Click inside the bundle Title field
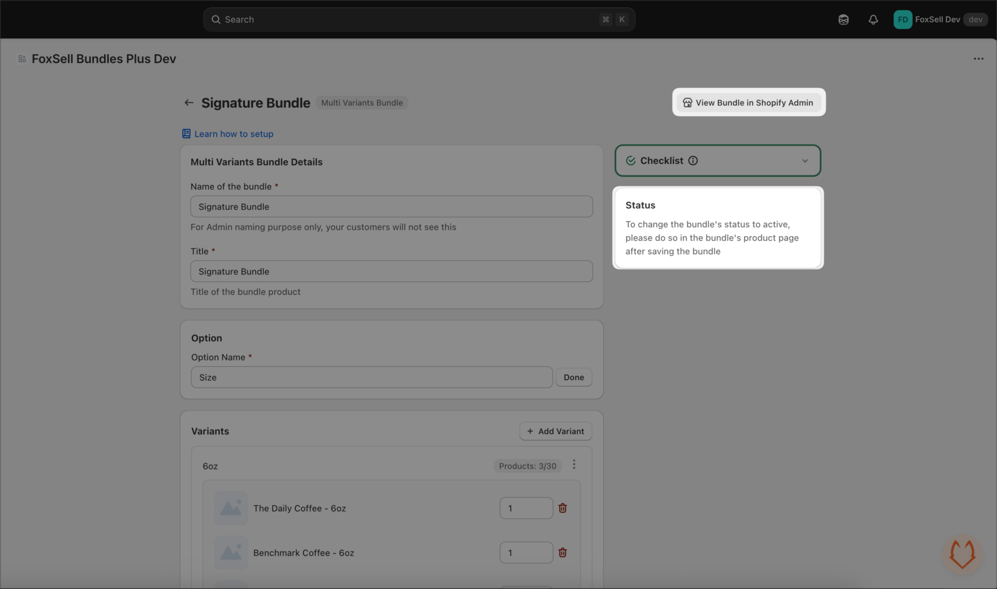 391,271
